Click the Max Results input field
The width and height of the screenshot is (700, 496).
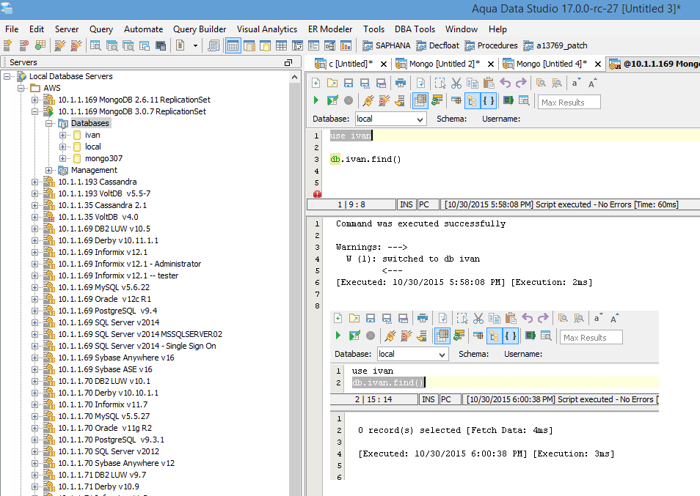coord(569,102)
